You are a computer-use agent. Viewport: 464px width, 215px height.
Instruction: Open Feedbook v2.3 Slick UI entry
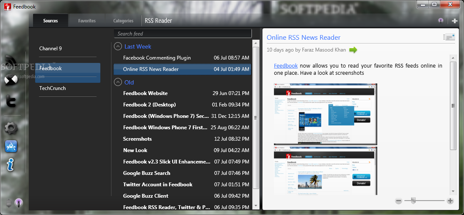click(182, 161)
